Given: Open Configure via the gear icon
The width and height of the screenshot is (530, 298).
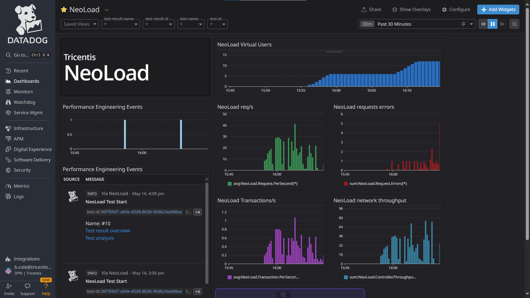Looking at the screenshot, I should coord(444,9).
